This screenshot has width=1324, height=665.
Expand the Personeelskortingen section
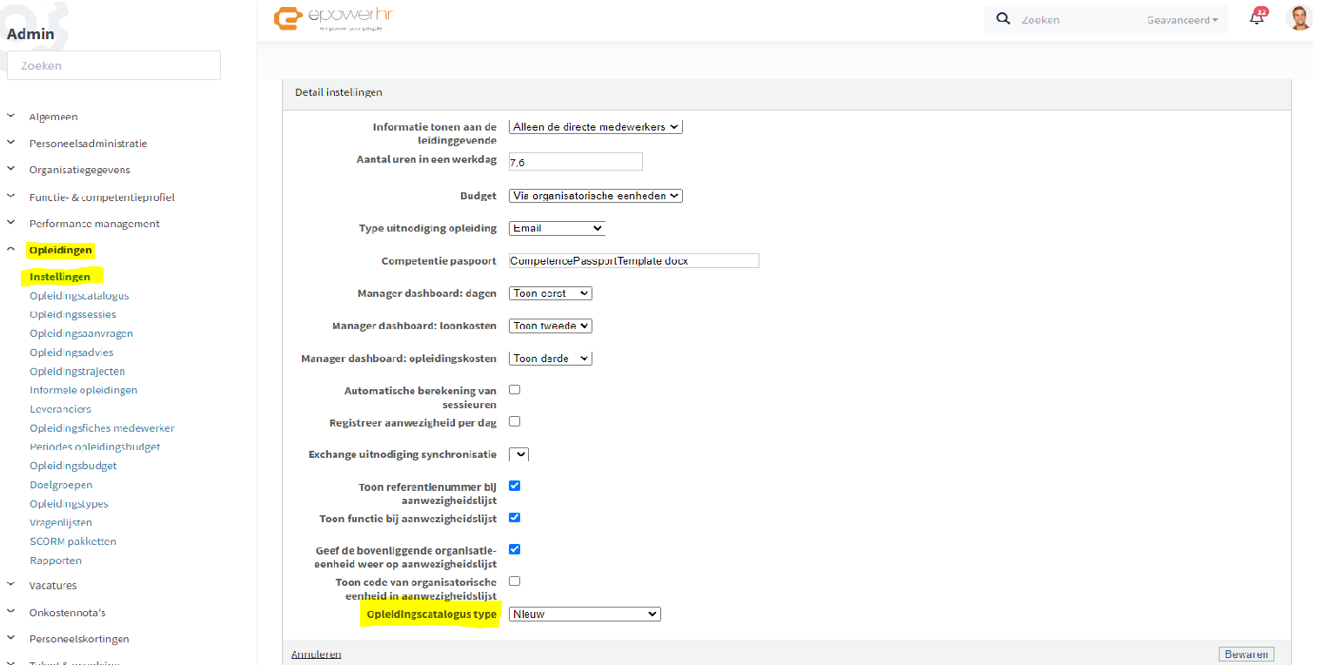(x=79, y=639)
